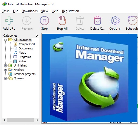
Task: Click the Categories scrollbar right arrow
Action: [37, 120]
